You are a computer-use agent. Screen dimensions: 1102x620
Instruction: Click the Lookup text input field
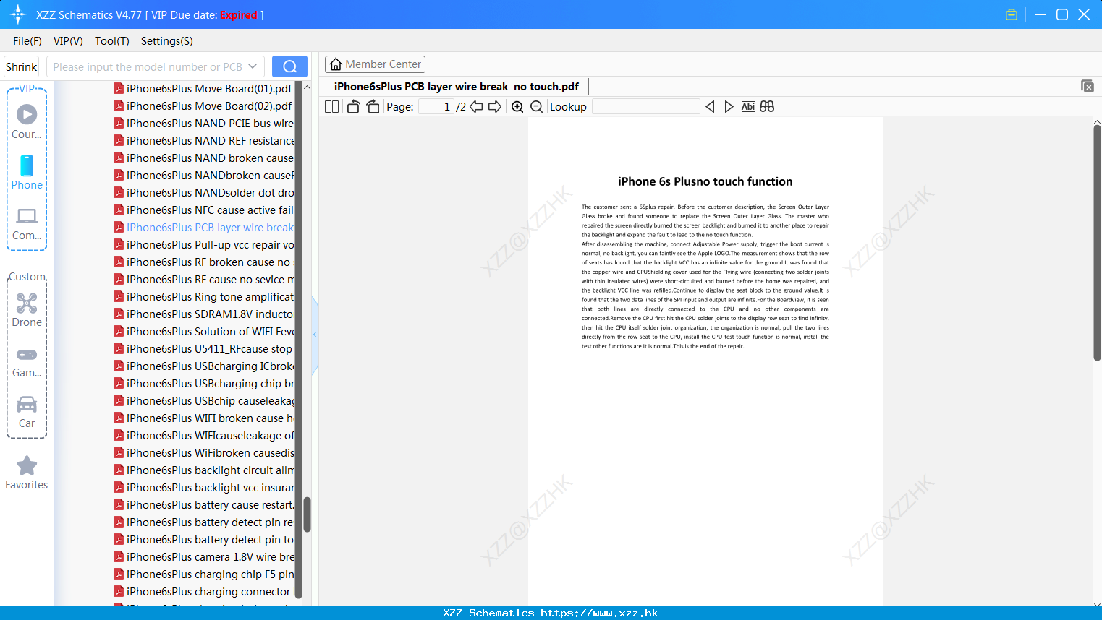click(x=646, y=107)
